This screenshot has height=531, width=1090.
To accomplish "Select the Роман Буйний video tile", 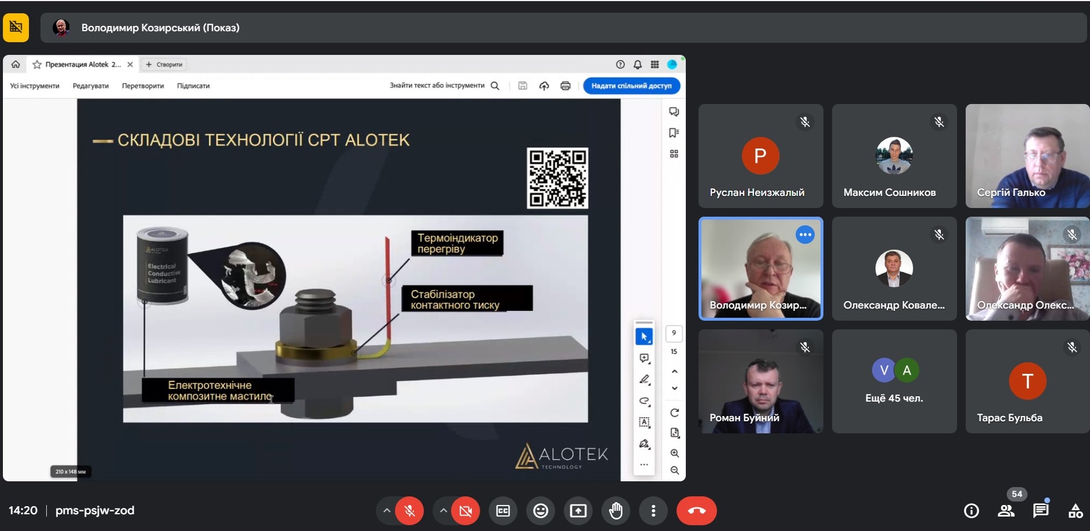I will (760, 381).
